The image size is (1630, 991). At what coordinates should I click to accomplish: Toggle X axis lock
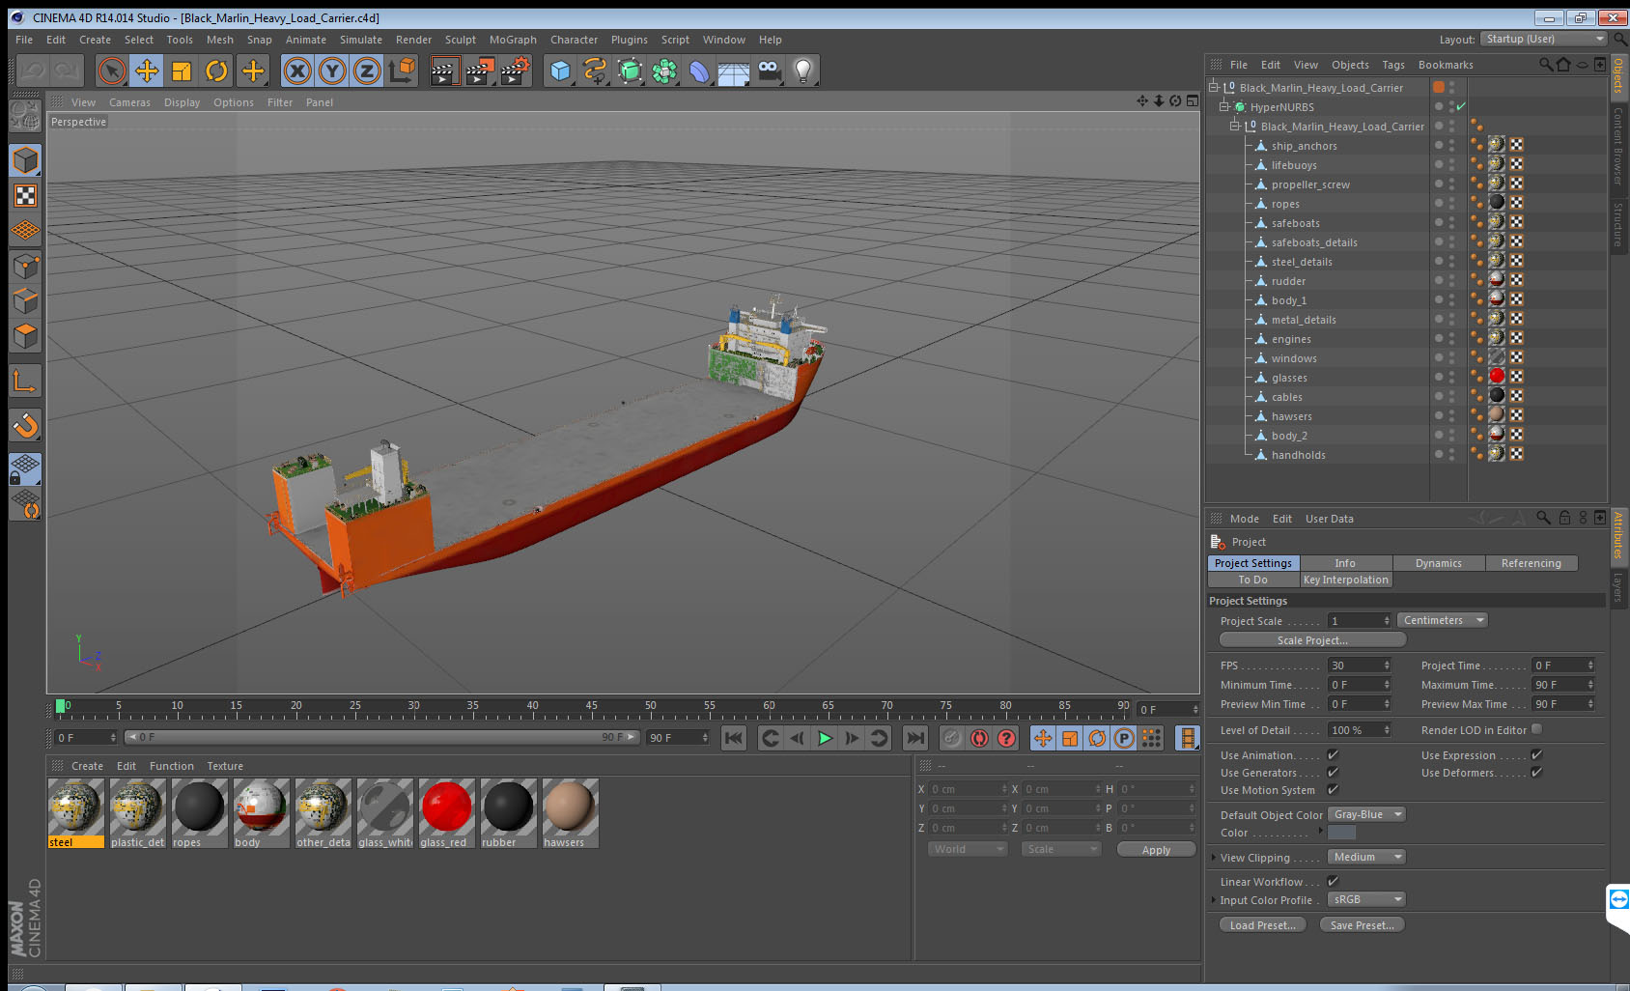[297, 71]
